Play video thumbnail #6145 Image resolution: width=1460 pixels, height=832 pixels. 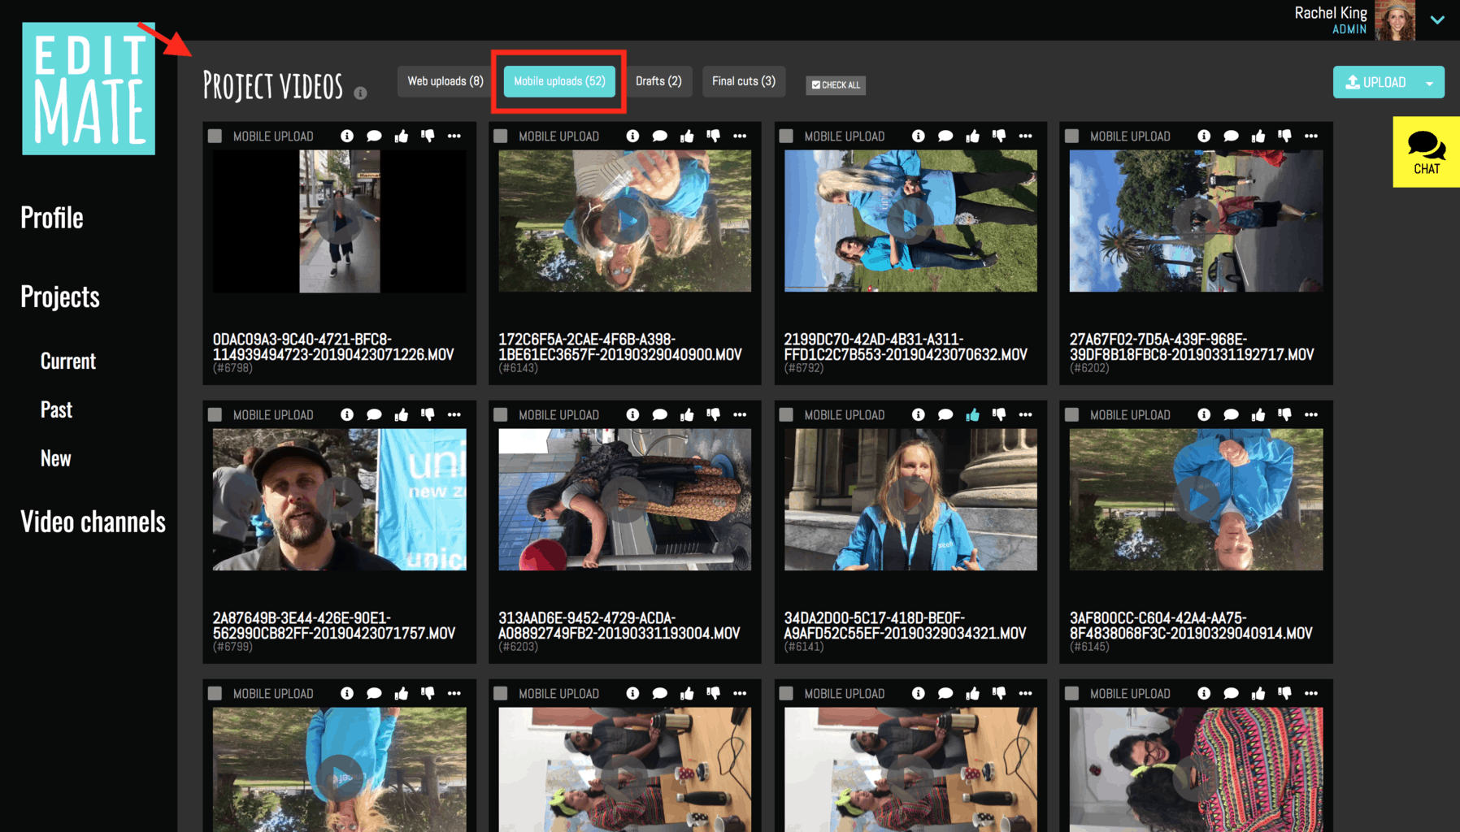[x=1196, y=500]
